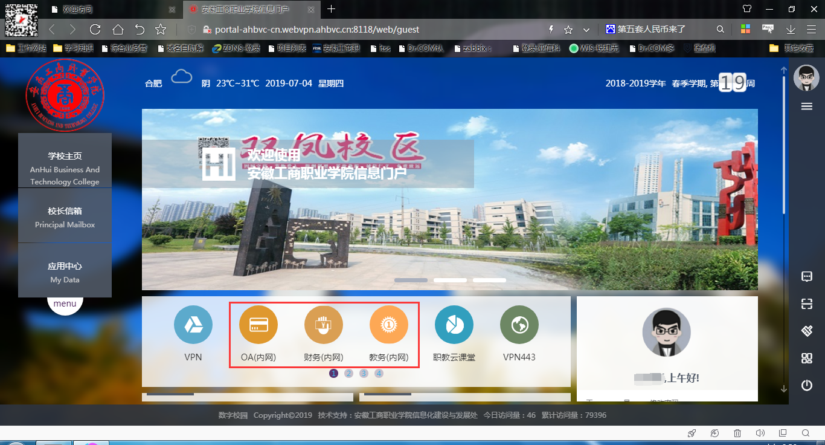Go to app page 2 dot
825x445 pixels.
tap(348, 373)
